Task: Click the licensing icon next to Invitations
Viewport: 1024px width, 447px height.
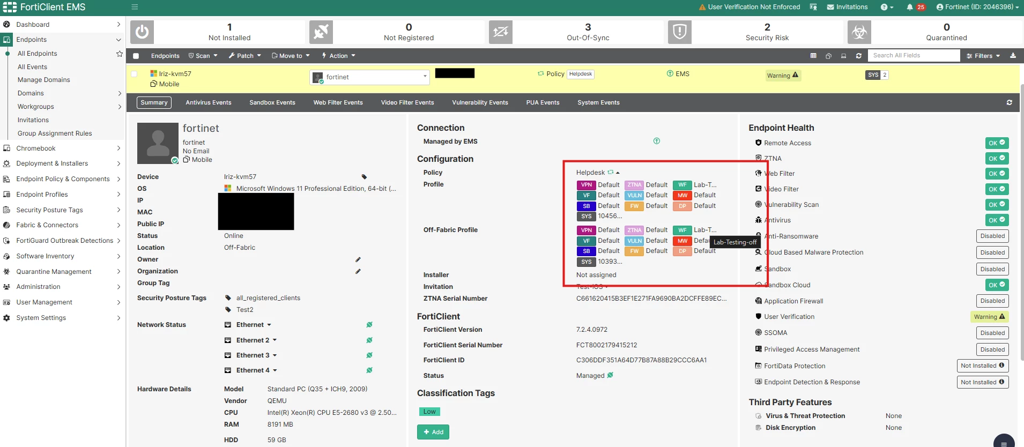Action: [x=813, y=7]
